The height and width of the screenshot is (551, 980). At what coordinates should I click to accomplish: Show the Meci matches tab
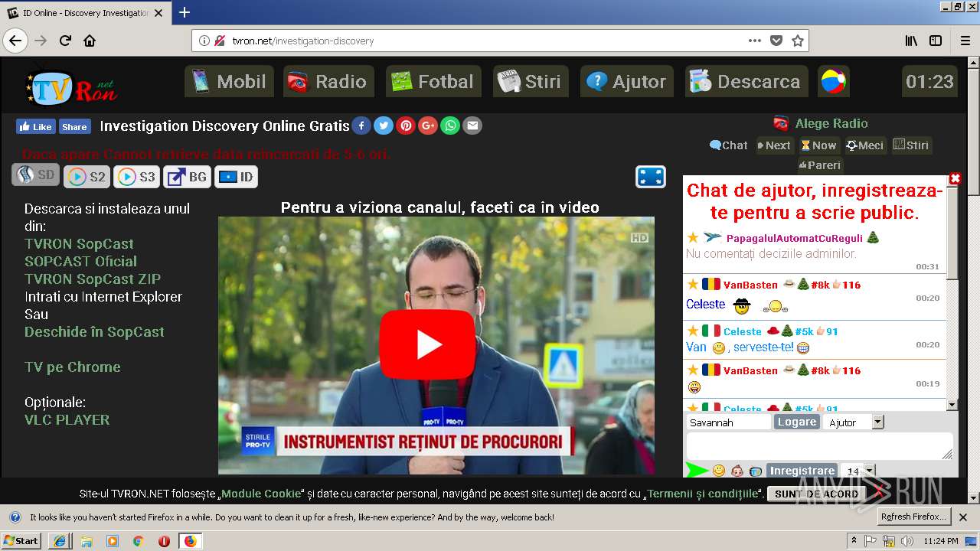coord(865,145)
